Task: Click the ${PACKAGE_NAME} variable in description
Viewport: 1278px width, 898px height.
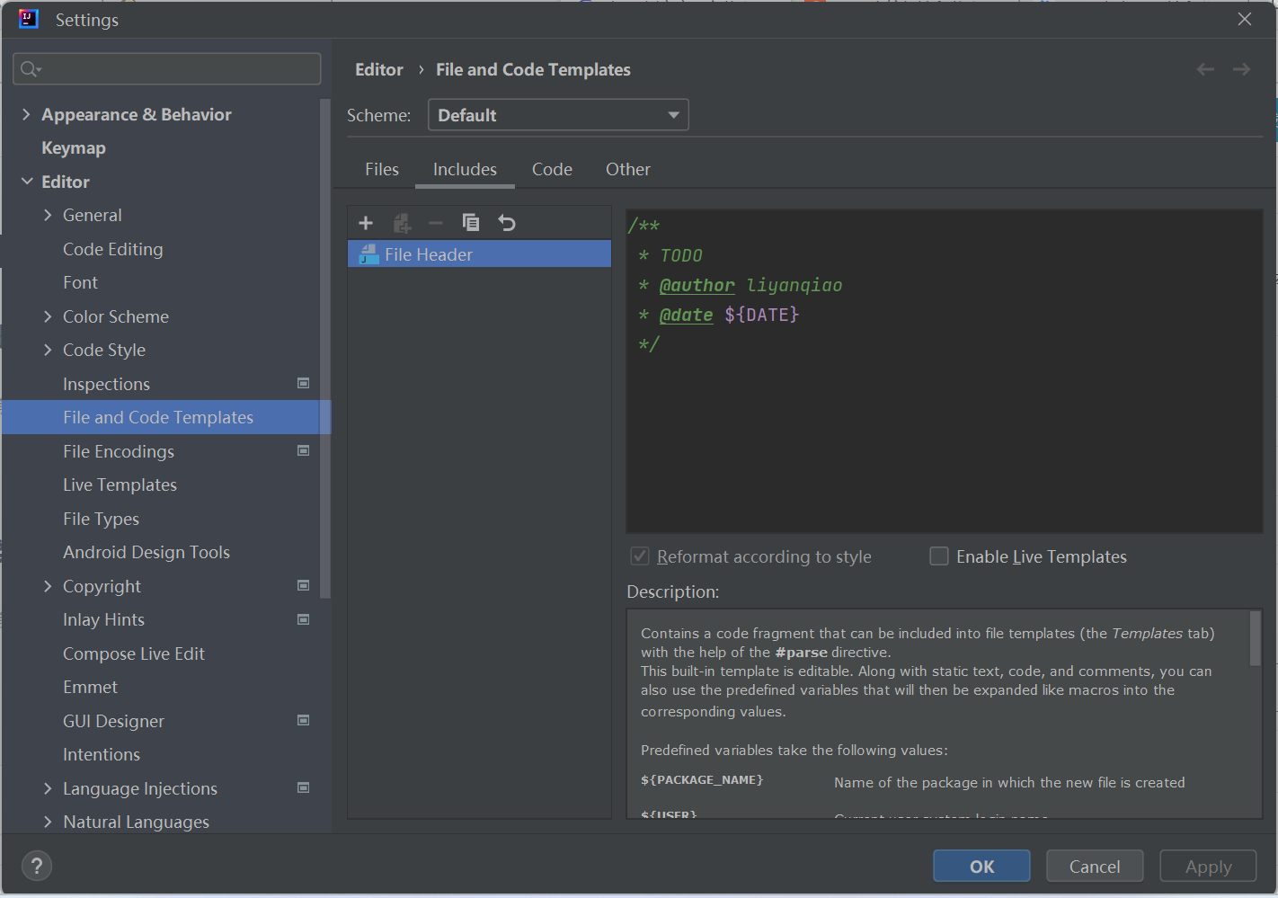Action: [702, 779]
